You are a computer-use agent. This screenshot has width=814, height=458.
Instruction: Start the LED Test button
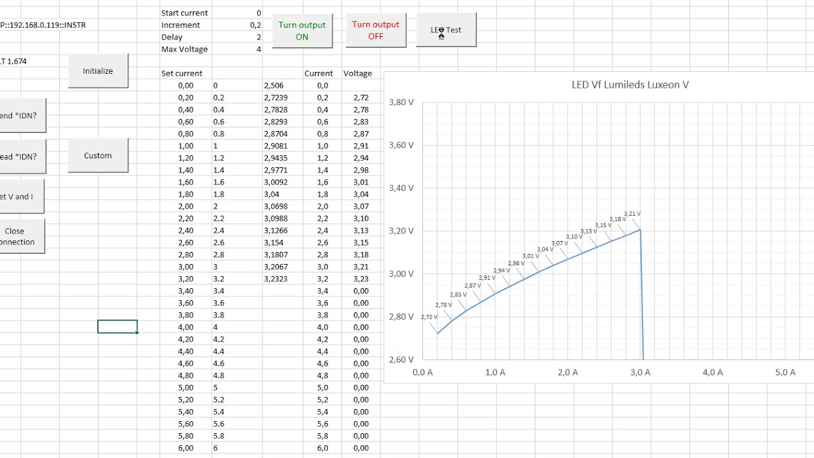point(446,30)
